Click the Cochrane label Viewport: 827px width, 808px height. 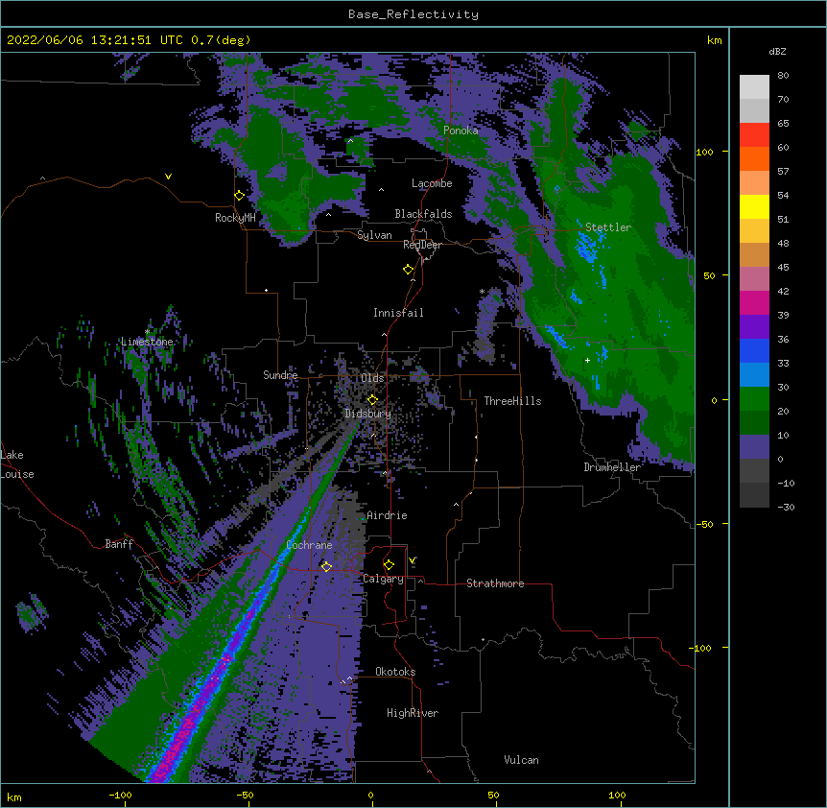tap(309, 545)
